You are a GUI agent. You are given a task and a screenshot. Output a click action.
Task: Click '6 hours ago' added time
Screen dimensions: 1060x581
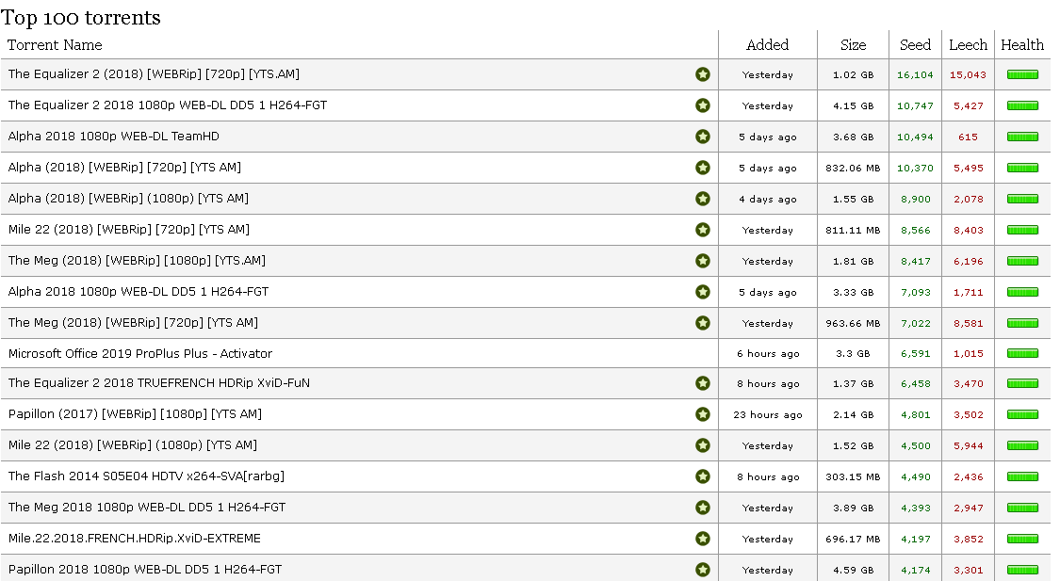tap(768, 354)
